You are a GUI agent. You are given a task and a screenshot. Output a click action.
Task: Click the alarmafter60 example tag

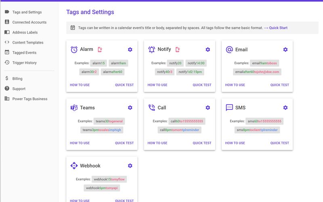(x=113, y=72)
